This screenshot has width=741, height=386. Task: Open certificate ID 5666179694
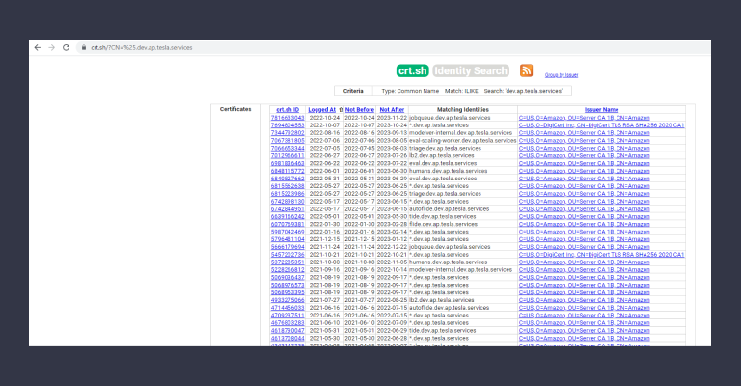click(288, 247)
